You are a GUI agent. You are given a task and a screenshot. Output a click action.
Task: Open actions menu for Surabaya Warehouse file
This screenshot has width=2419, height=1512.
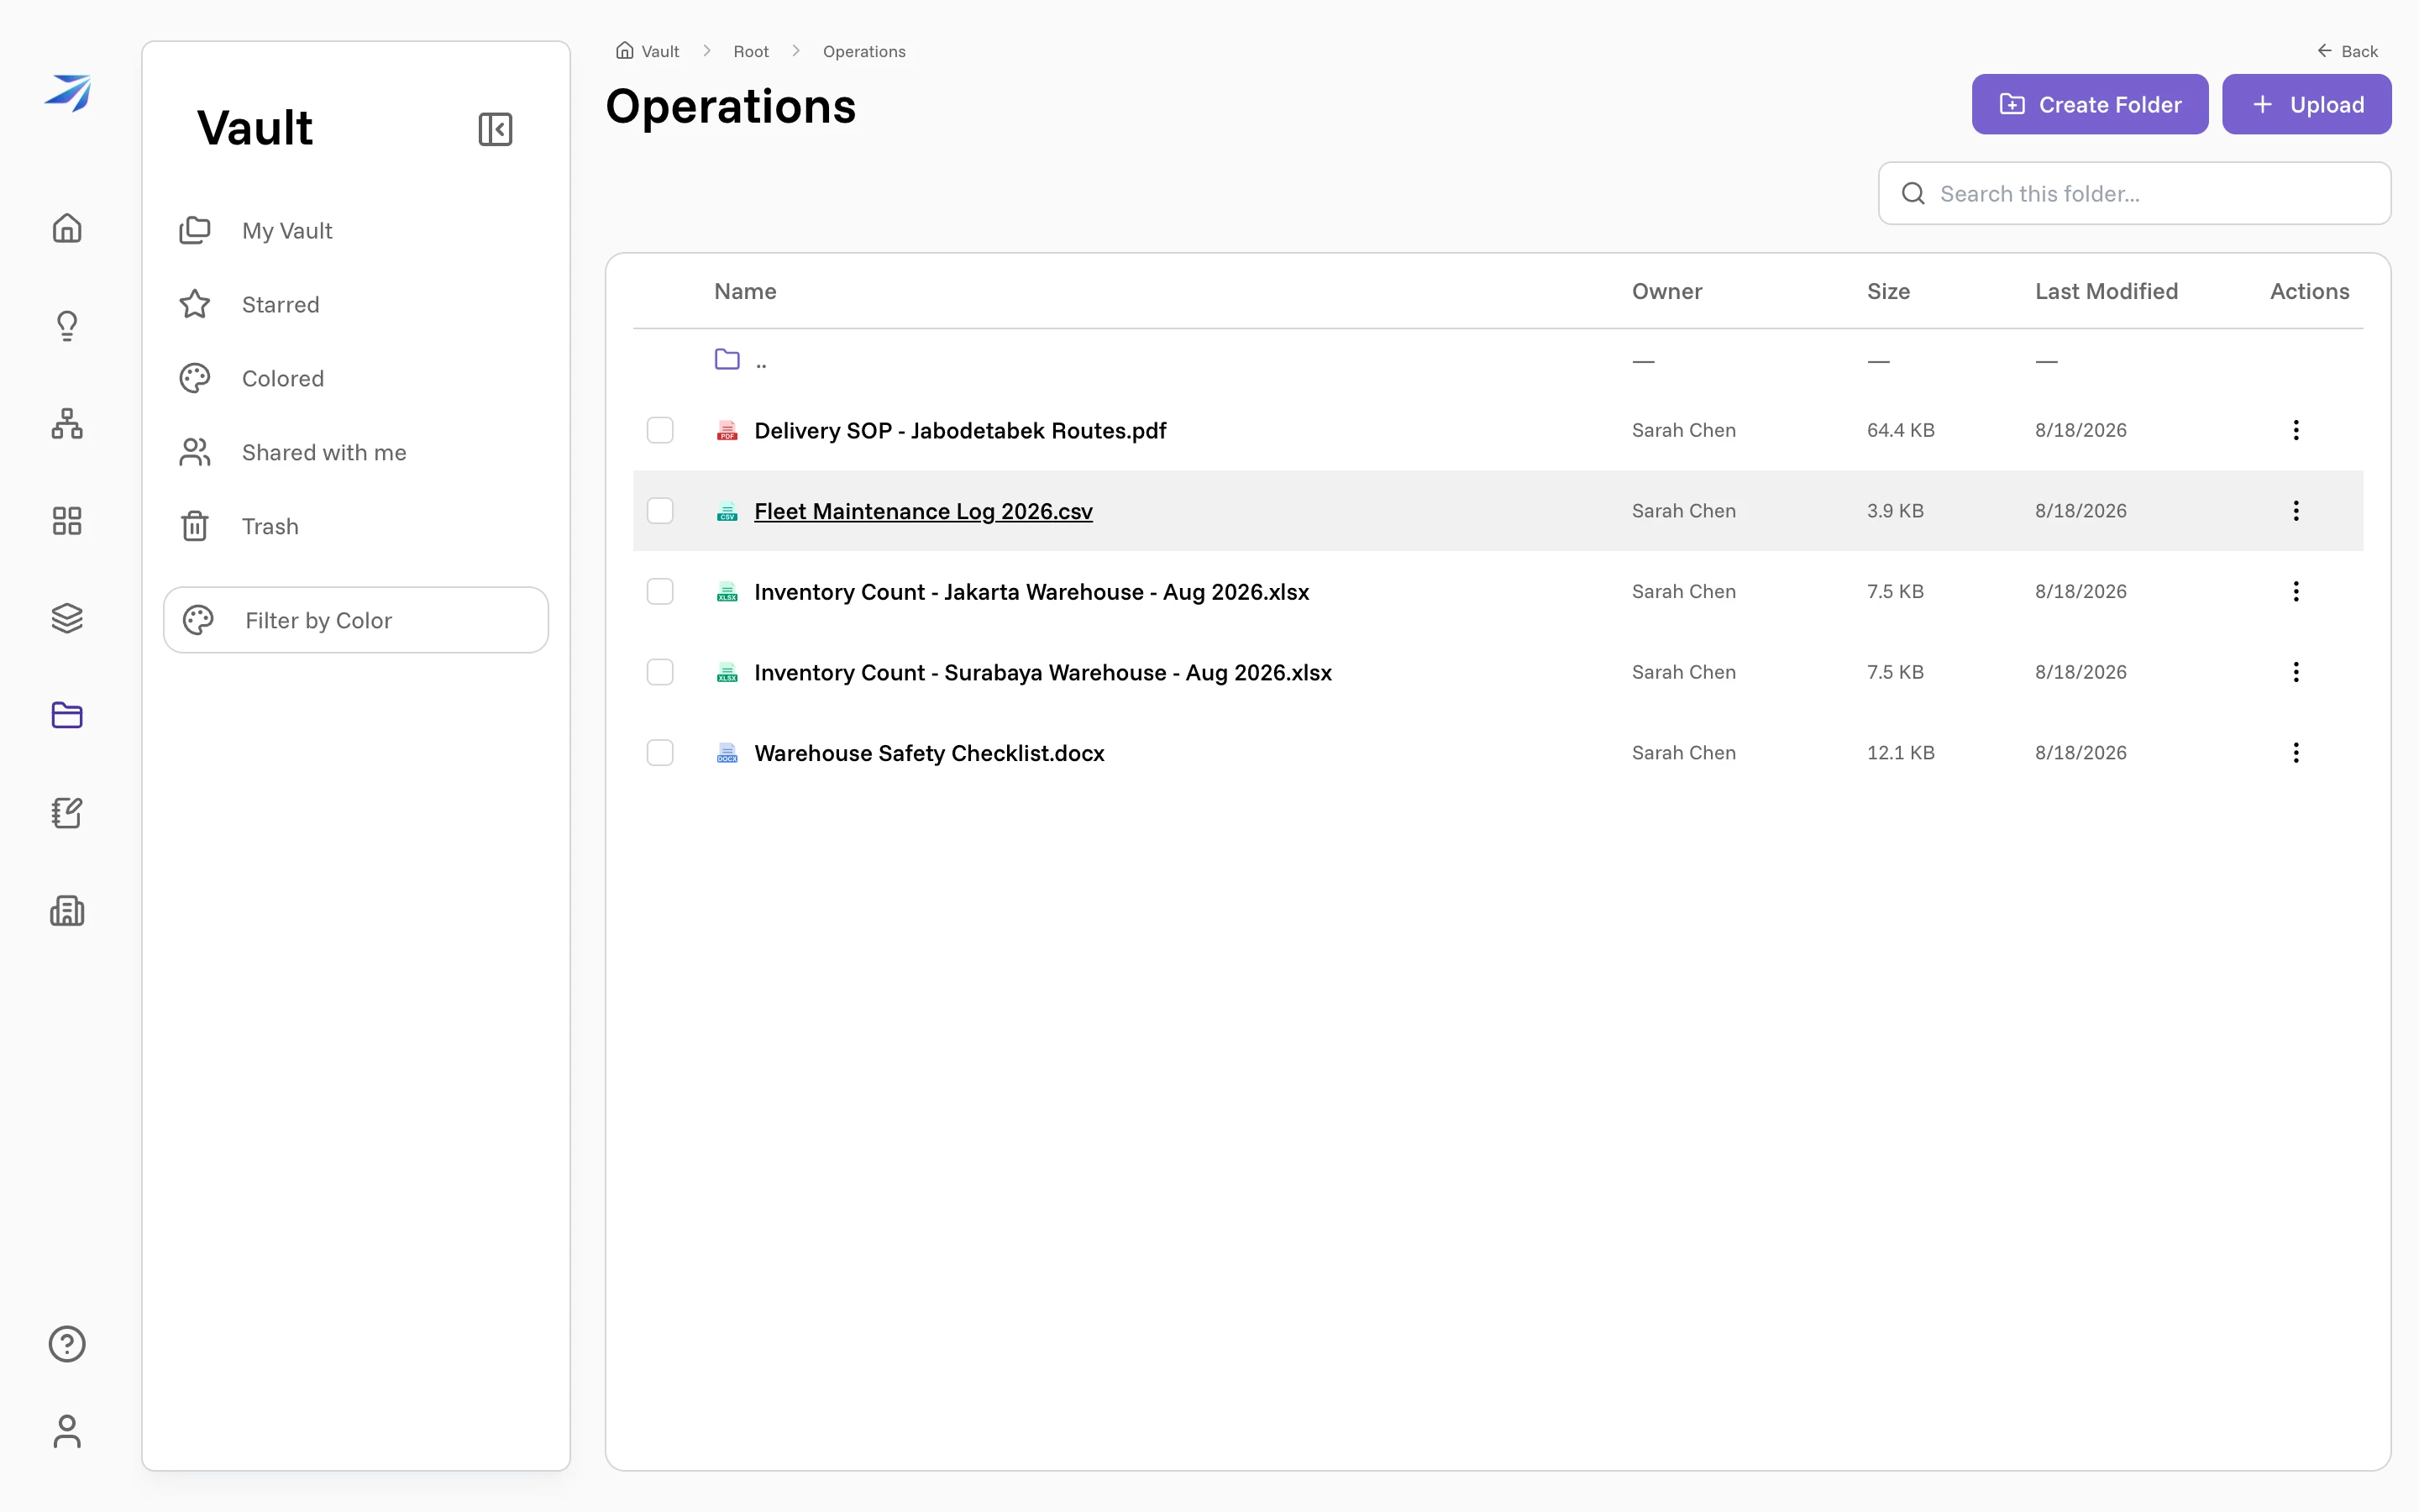[x=2296, y=672]
